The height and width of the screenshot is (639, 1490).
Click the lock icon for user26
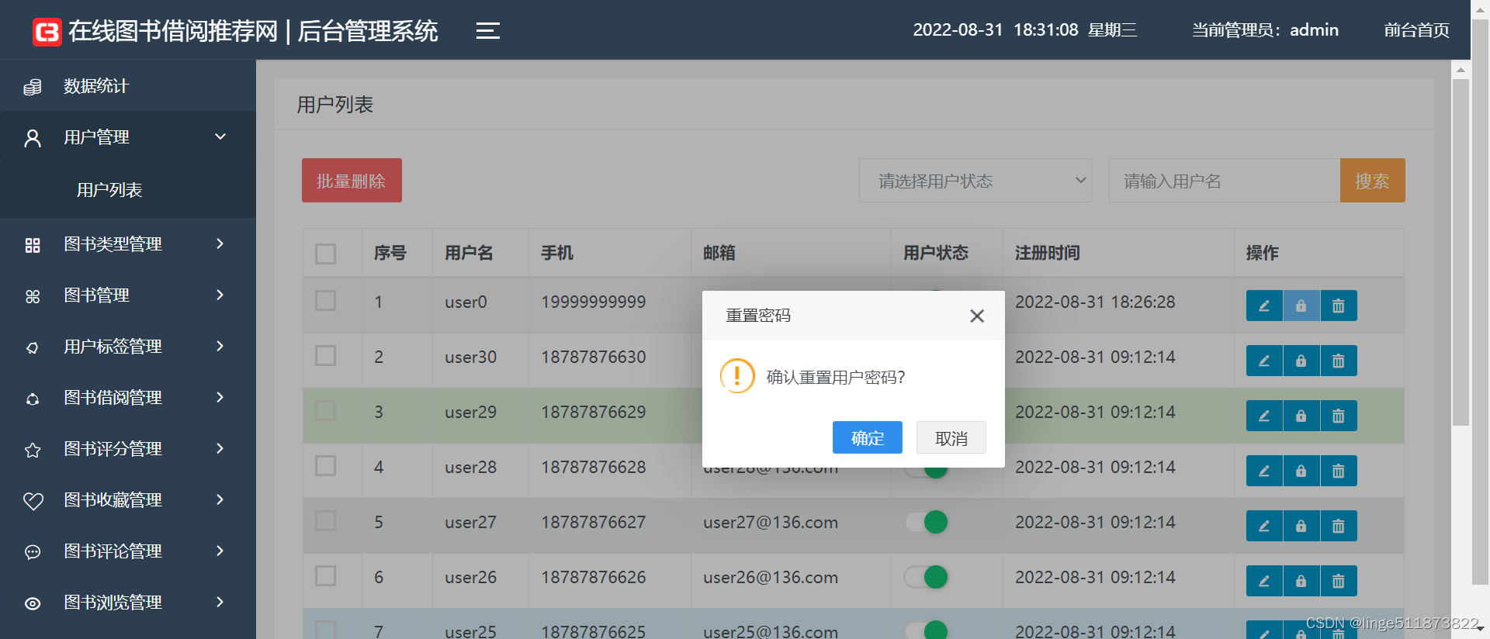[1301, 581]
